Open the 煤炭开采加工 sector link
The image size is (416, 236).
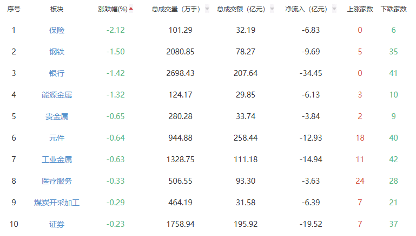pyautogui.click(x=56, y=203)
